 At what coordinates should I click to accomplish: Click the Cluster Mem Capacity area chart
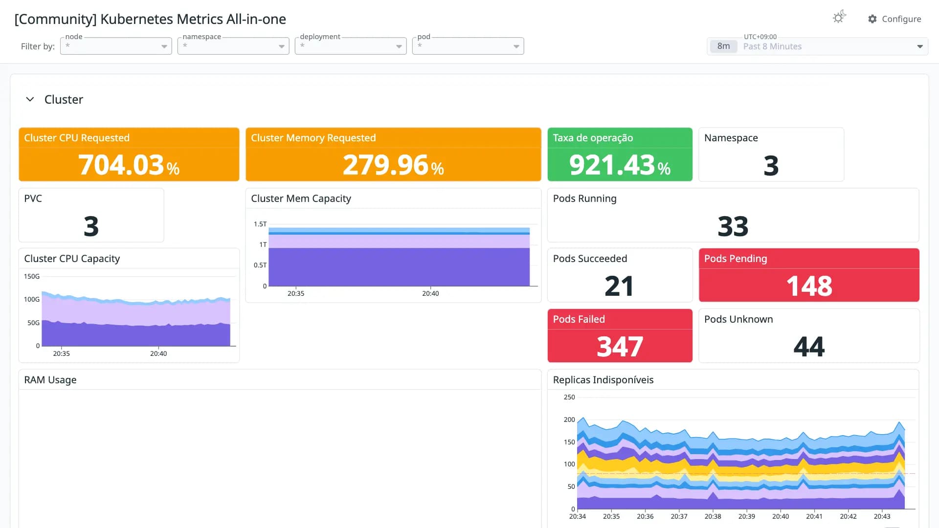pos(399,257)
